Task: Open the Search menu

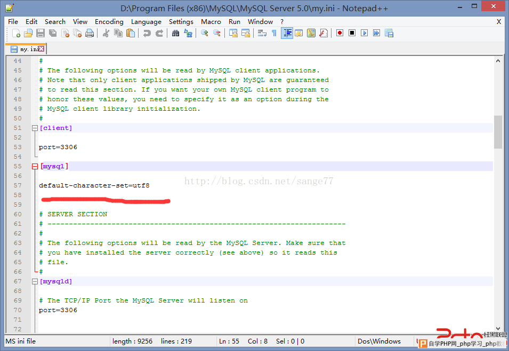Action: click(x=55, y=22)
